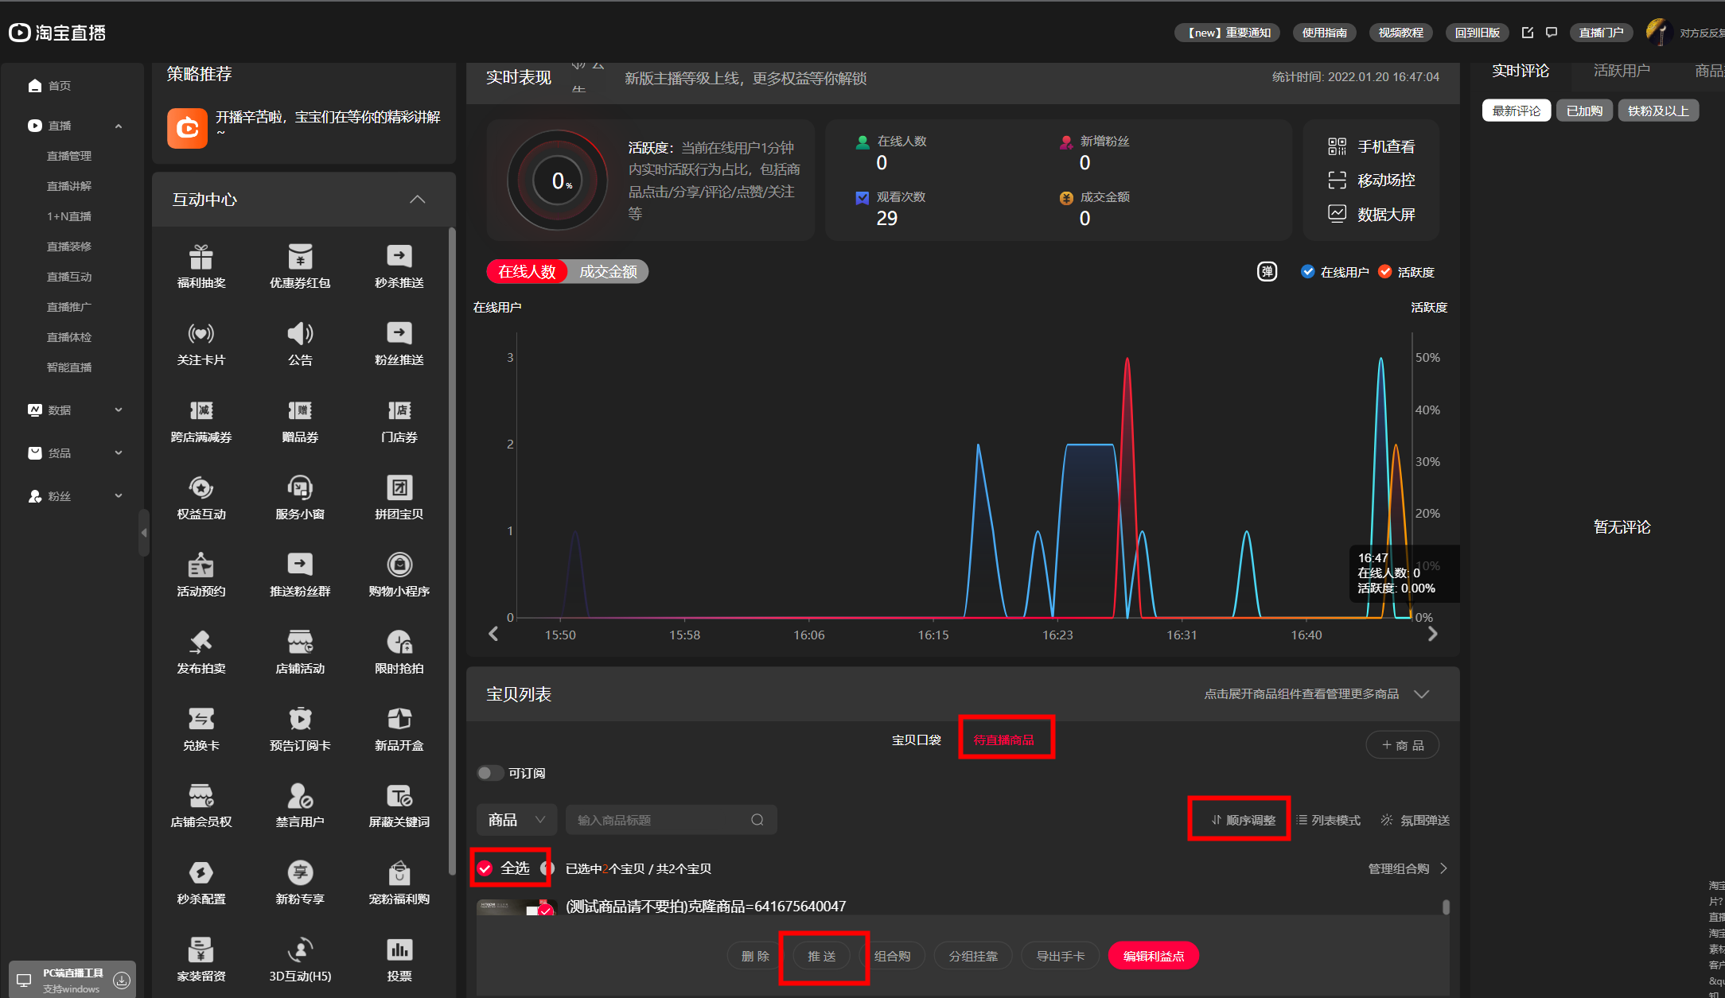Uncheck the 全选 select-all checkbox
Viewport: 1725px width, 998px height.
pyautogui.click(x=485, y=868)
